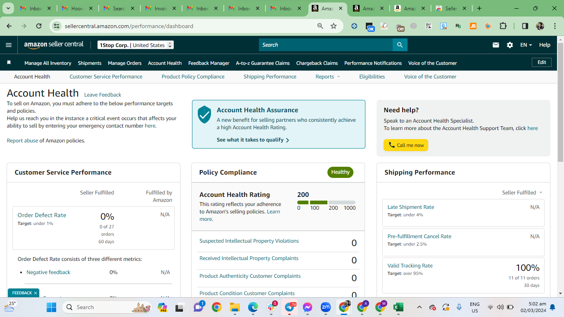Open the Negative feedback link
Image resolution: width=564 pixels, height=317 pixels.
point(48,272)
